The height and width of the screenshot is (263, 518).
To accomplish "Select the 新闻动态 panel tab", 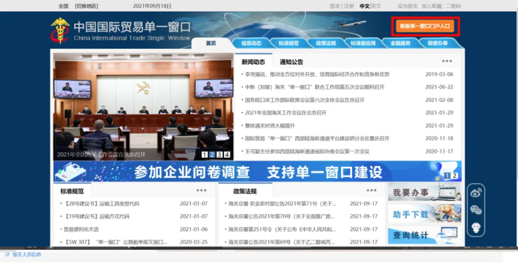I will [253, 62].
